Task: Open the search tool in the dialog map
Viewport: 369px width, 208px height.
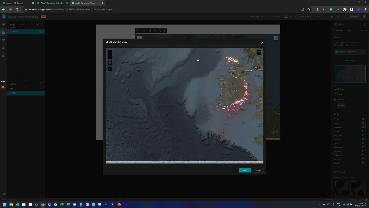Action: 259,52
